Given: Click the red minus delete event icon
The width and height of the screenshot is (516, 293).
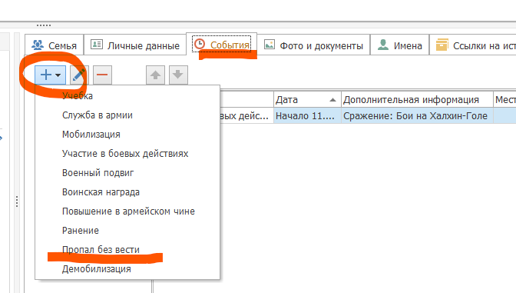Looking at the screenshot, I should pyautogui.click(x=102, y=75).
